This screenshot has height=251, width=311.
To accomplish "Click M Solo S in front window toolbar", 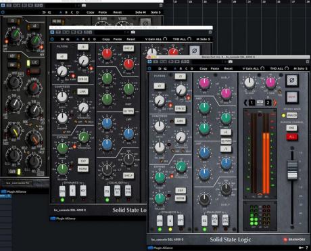I will click(300, 68).
